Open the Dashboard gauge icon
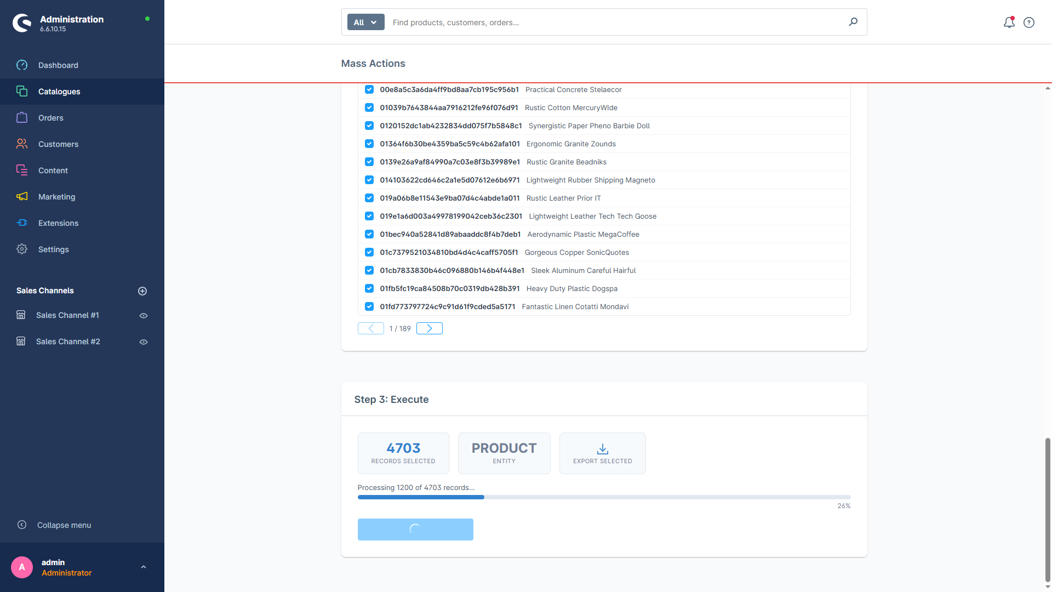The image size is (1052, 592). click(22, 65)
